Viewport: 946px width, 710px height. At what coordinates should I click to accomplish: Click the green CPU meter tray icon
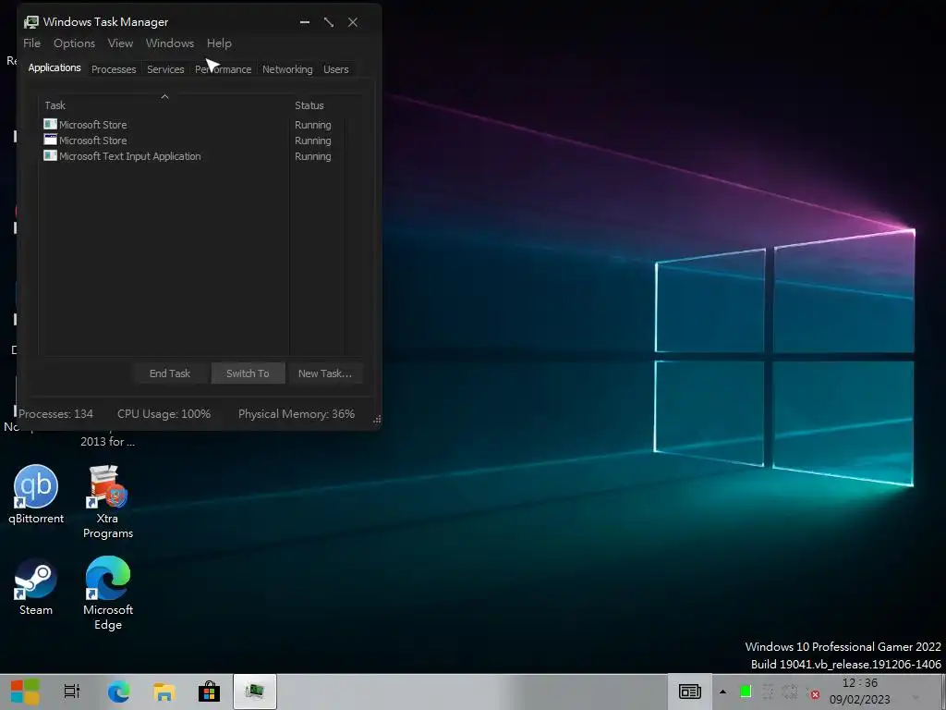click(x=746, y=692)
